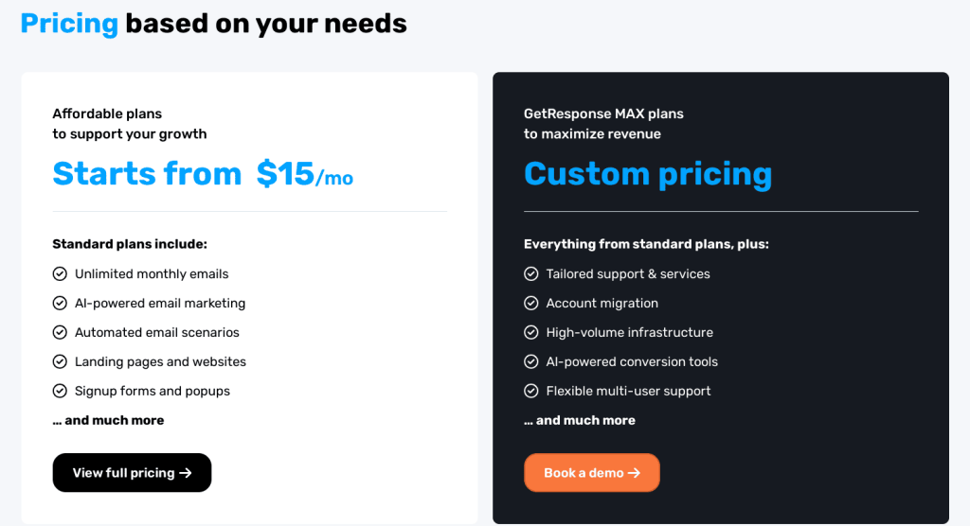Click the blue Pricing title word
Image resolution: width=970 pixels, height=526 pixels.
tap(69, 23)
